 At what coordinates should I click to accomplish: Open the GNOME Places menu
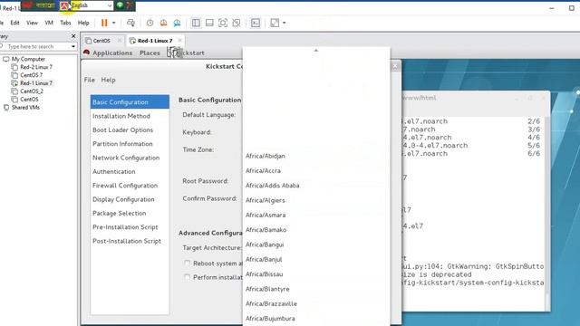coord(150,53)
